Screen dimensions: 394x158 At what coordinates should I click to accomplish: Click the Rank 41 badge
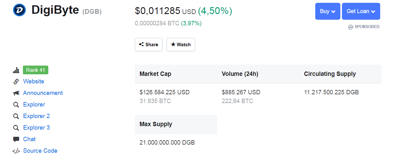(x=35, y=70)
